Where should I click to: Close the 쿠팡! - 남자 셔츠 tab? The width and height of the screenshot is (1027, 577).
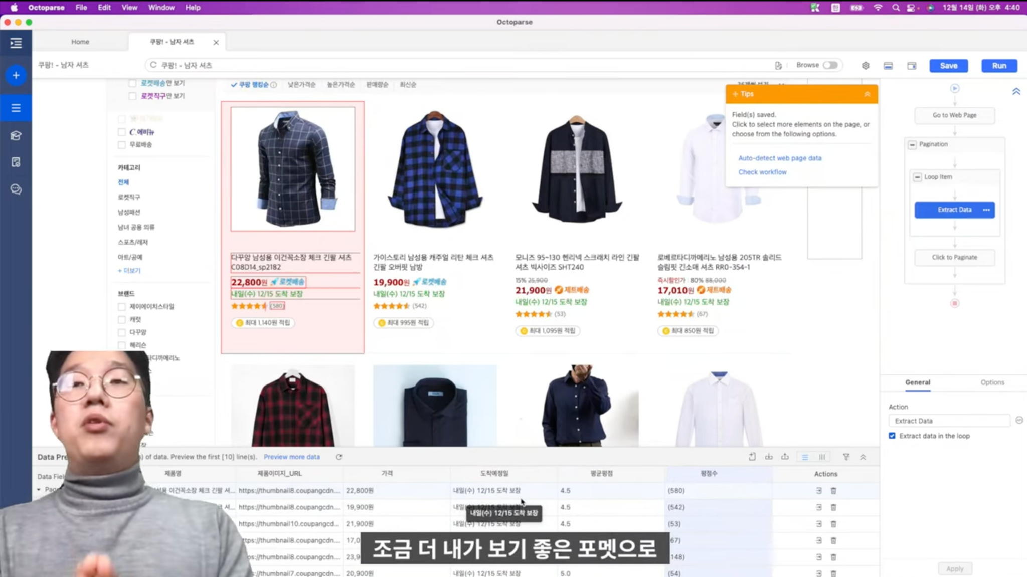pyautogui.click(x=216, y=43)
